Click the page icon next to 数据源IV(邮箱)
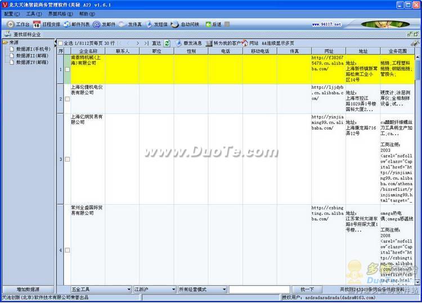 (x=12, y=62)
